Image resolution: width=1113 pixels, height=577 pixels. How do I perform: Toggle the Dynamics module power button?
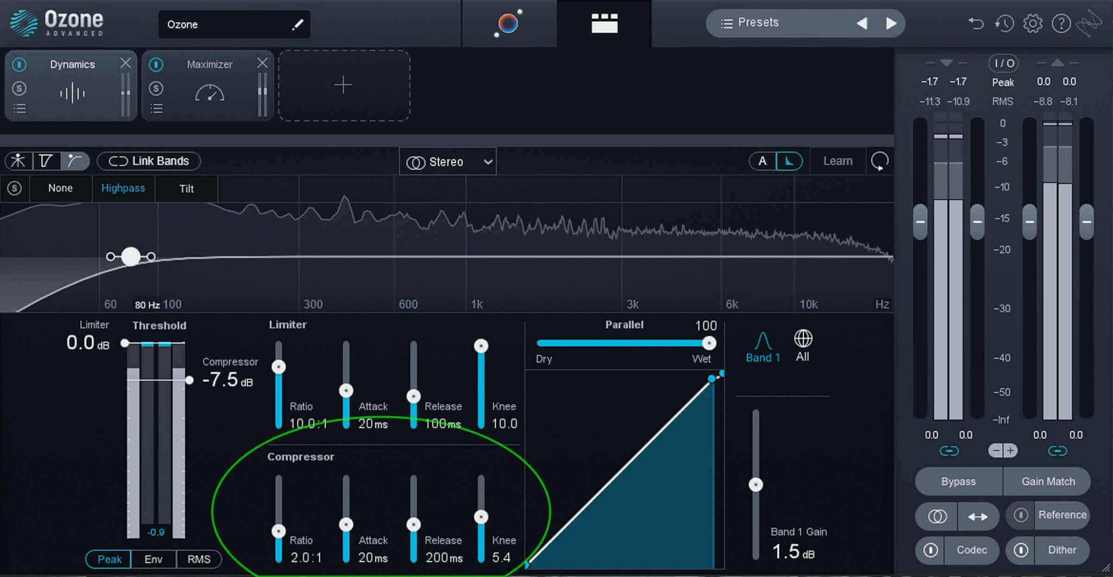[x=19, y=64]
